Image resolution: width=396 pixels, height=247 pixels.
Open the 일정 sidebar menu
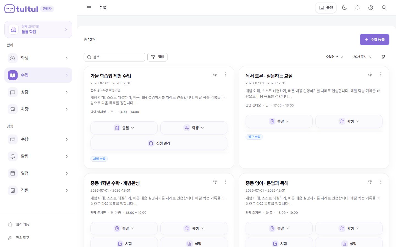(x=38, y=173)
